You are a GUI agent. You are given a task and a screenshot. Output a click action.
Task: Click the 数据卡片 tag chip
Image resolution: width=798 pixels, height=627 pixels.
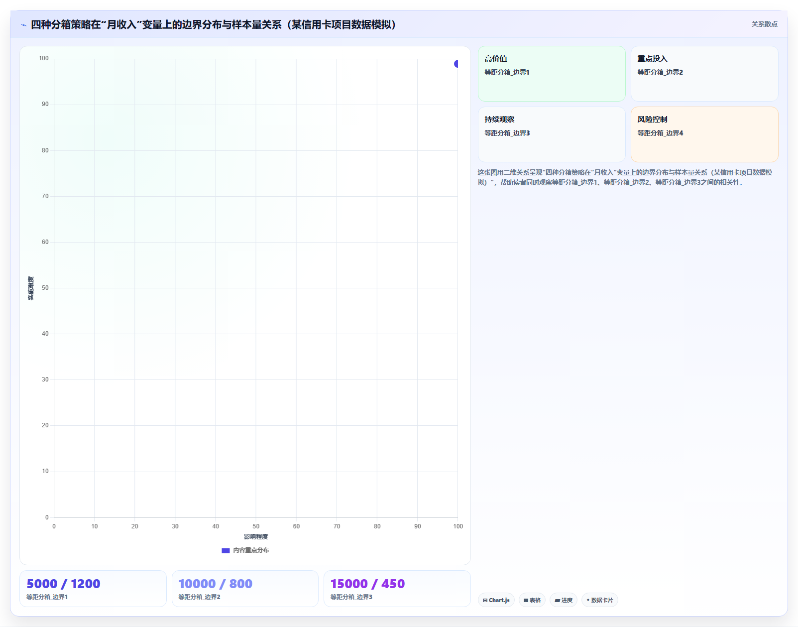(x=600, y=600)
